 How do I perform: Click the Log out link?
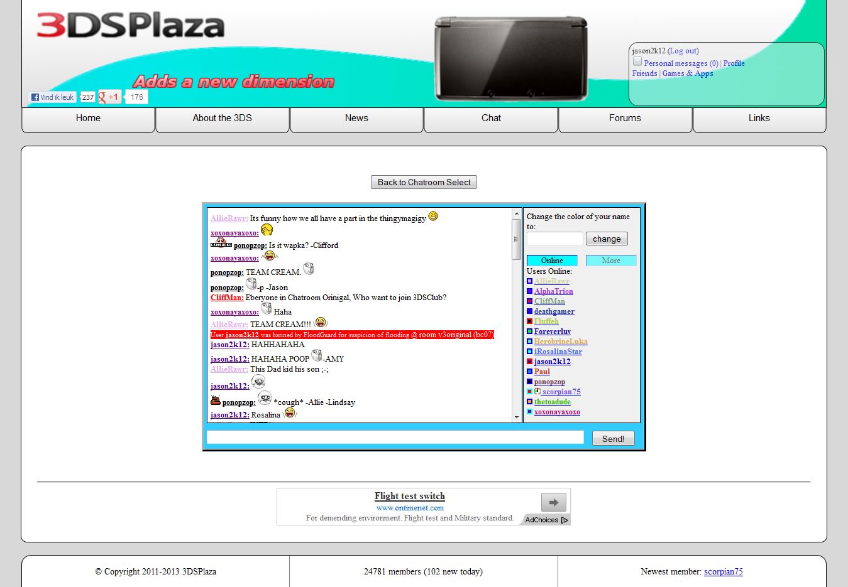click(683, 51)
